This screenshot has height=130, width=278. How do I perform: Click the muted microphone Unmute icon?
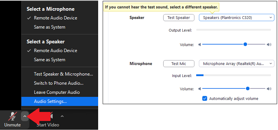point(12,116)
